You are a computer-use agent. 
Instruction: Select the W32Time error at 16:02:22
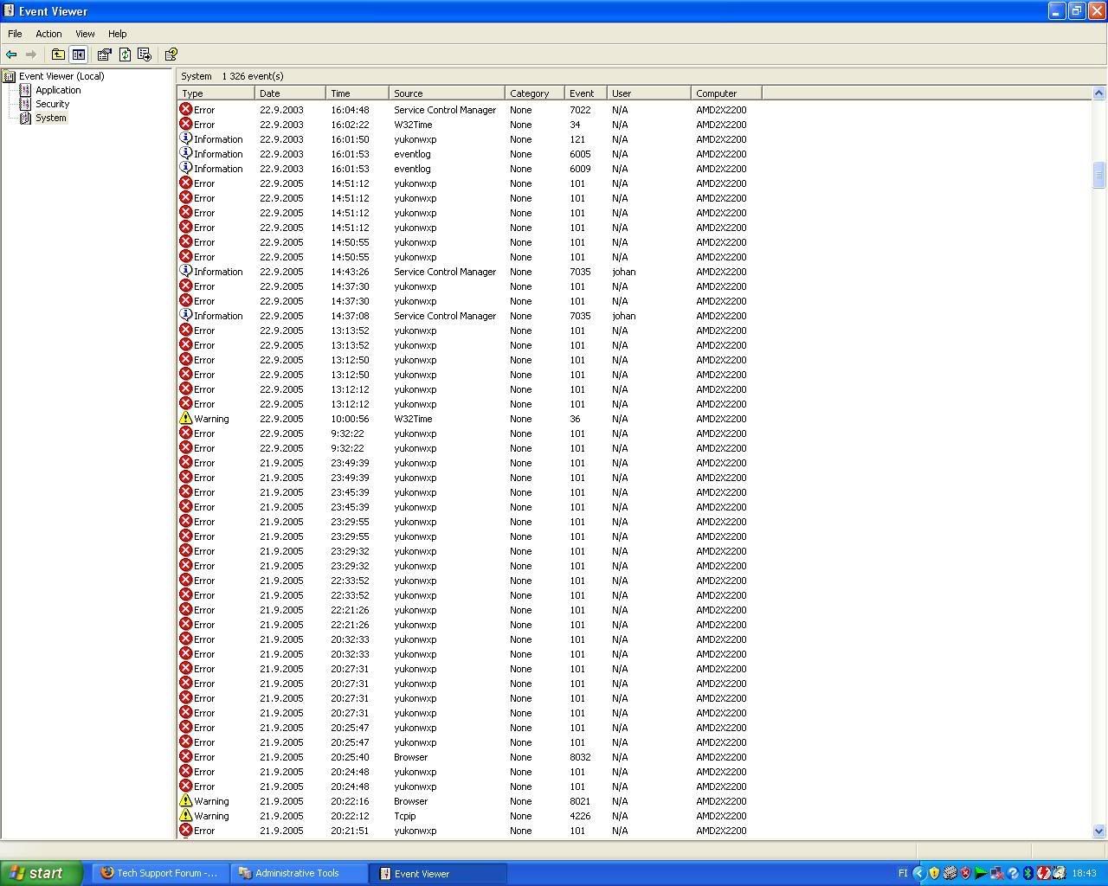pos(469,125)
